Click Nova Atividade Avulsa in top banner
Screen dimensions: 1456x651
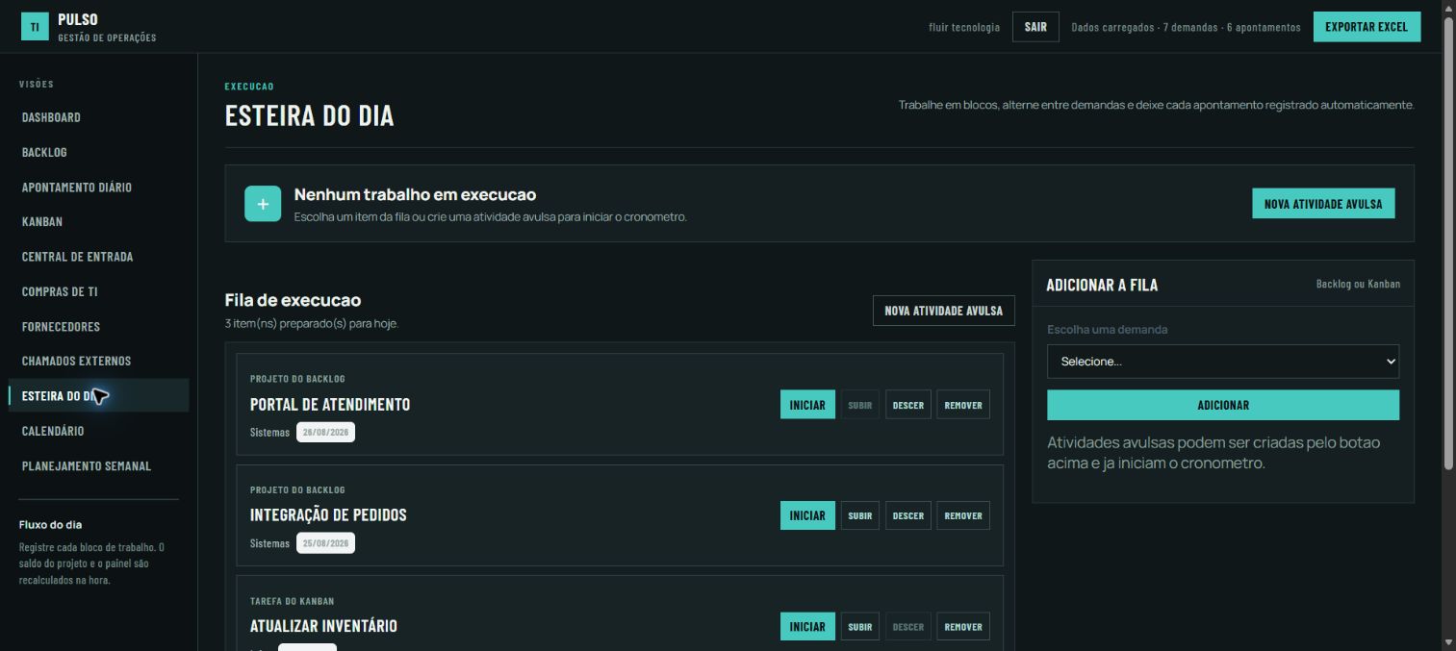click(1323, 204)
